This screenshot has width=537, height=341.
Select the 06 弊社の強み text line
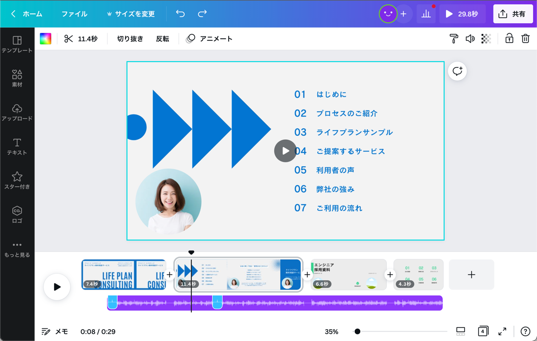[324, 189]
